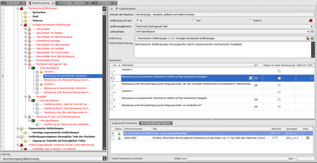Collapse the Mechanische Gefährdungen tree node
The height and width of the screenshot is (163, 317).
(18, 8)
